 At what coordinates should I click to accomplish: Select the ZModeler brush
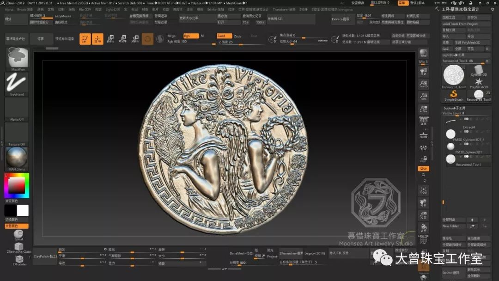(x=19, y=260)
